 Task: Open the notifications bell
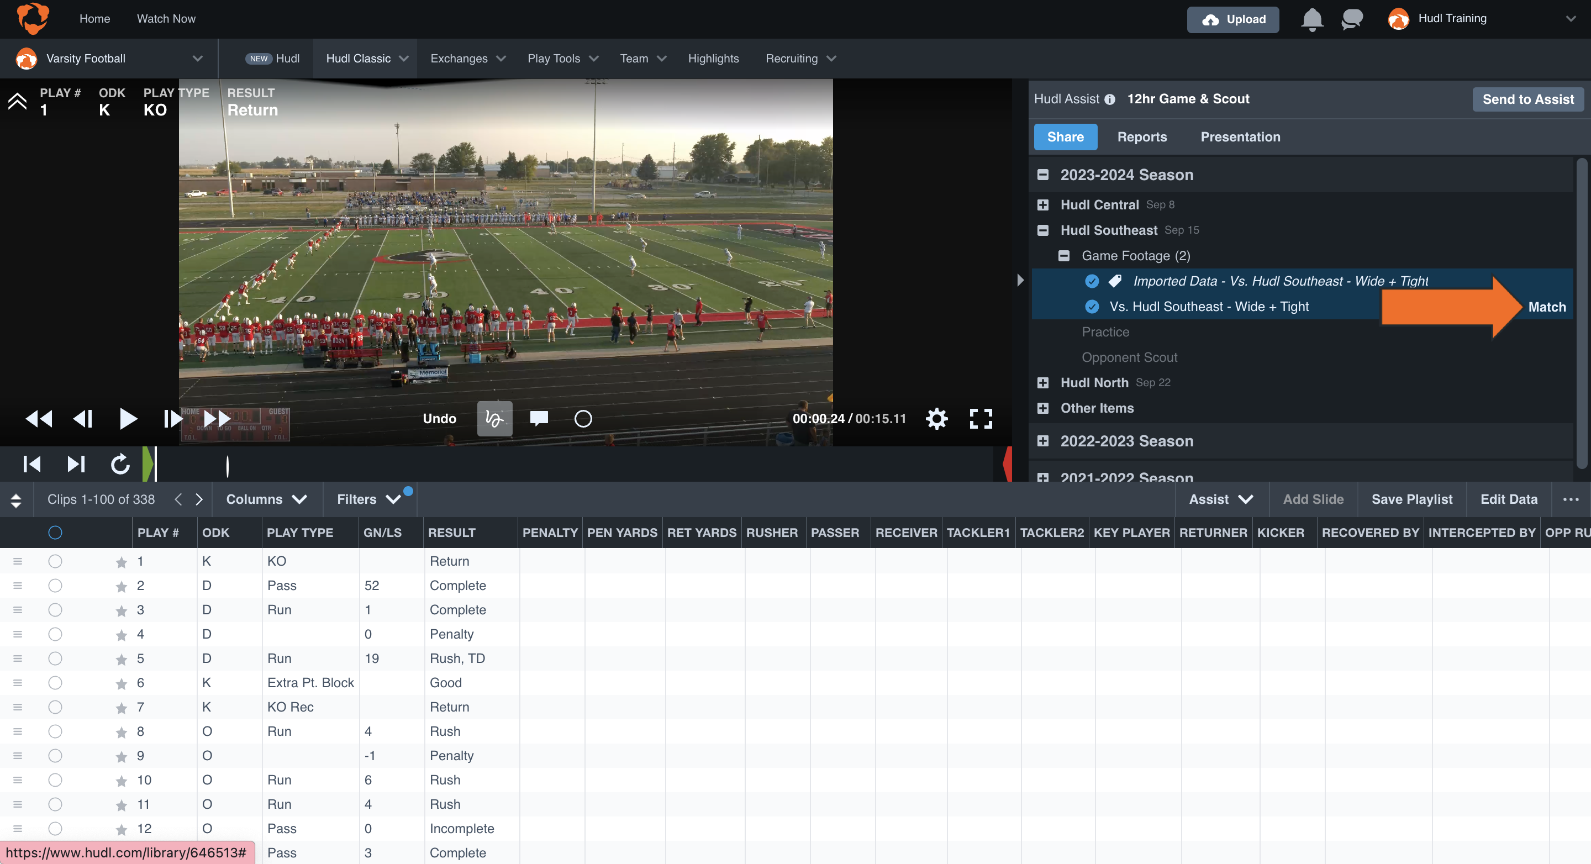coord(1312,19)
